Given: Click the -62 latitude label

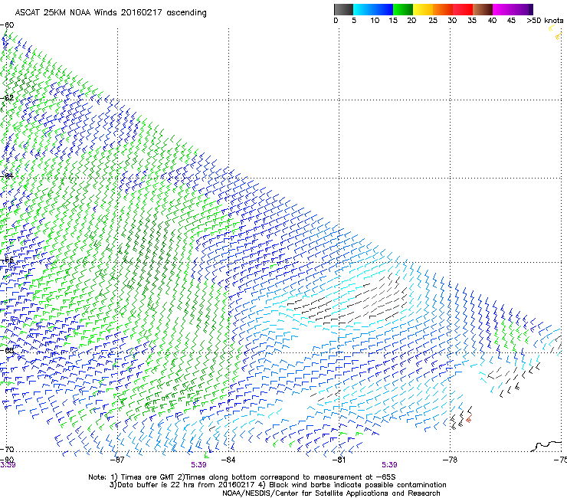Looking at the screenshot, I should [7, 98].
